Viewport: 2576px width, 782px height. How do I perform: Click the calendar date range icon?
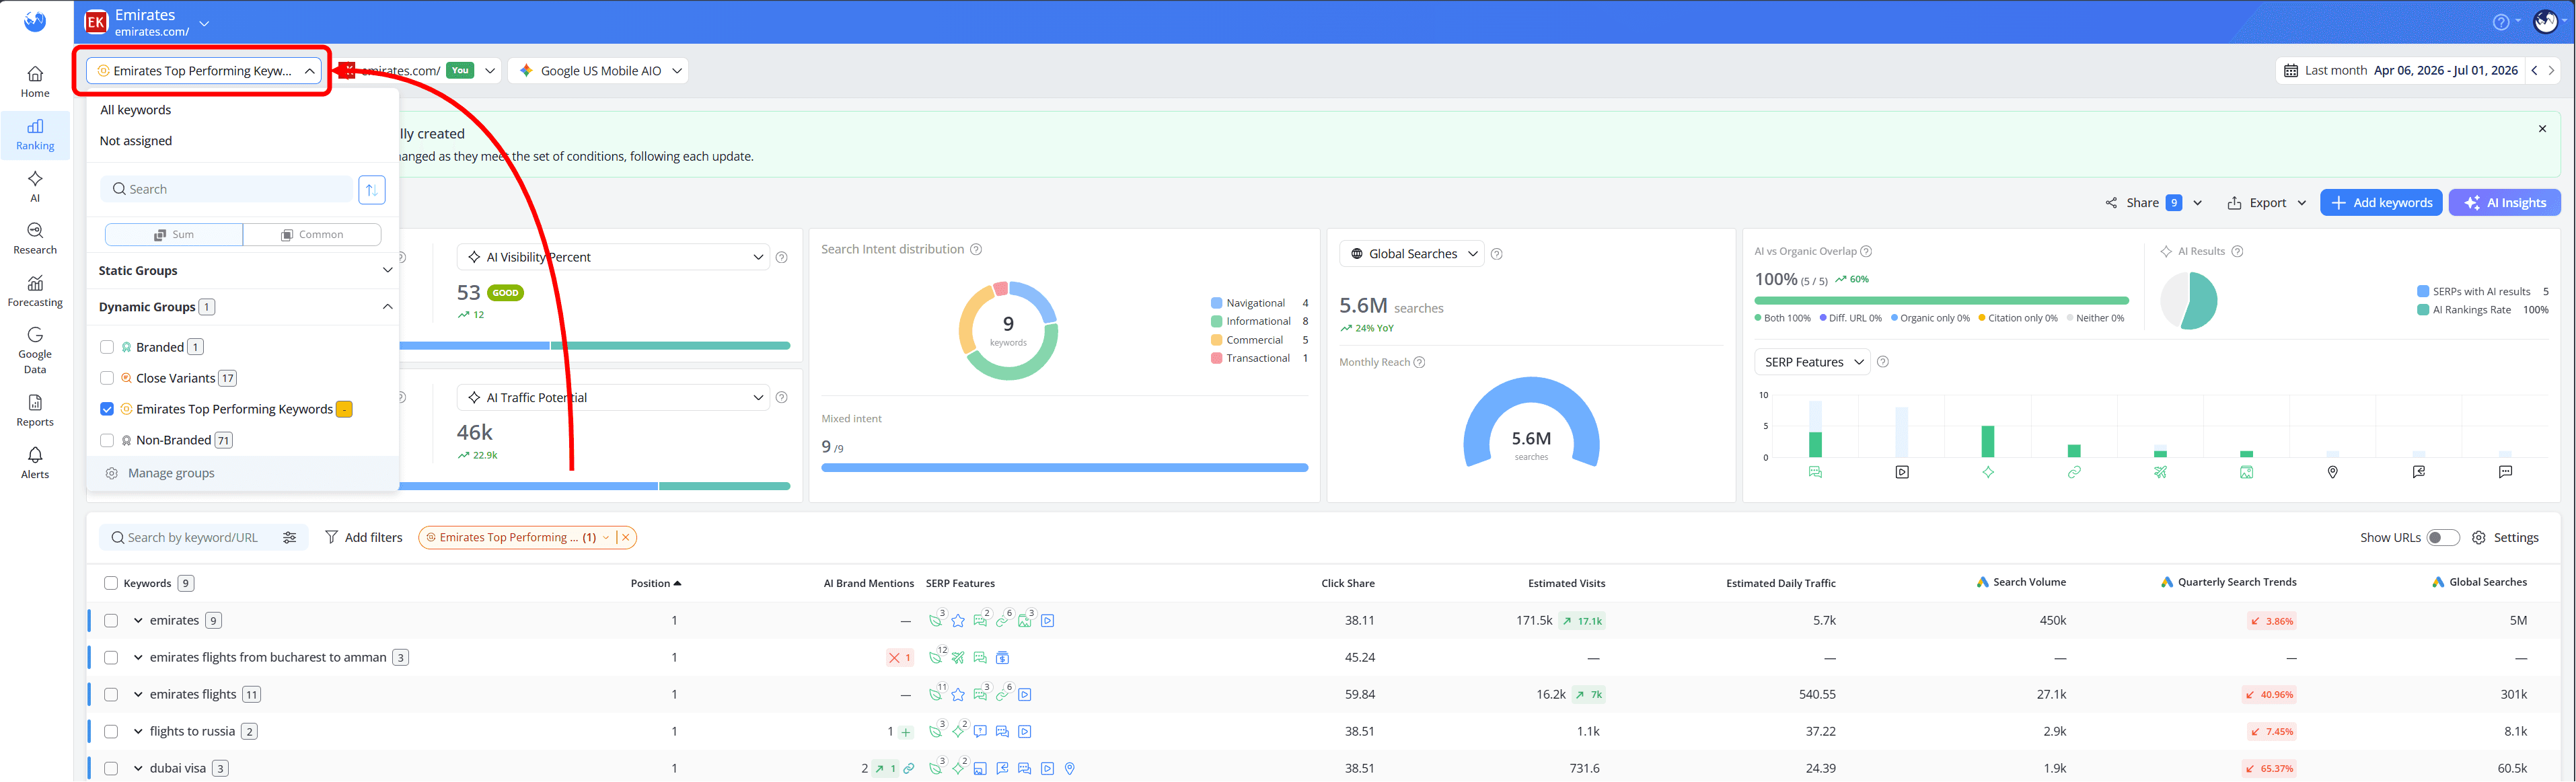2291,71
